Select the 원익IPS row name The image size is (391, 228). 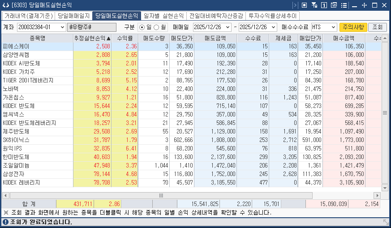point(12,148)
